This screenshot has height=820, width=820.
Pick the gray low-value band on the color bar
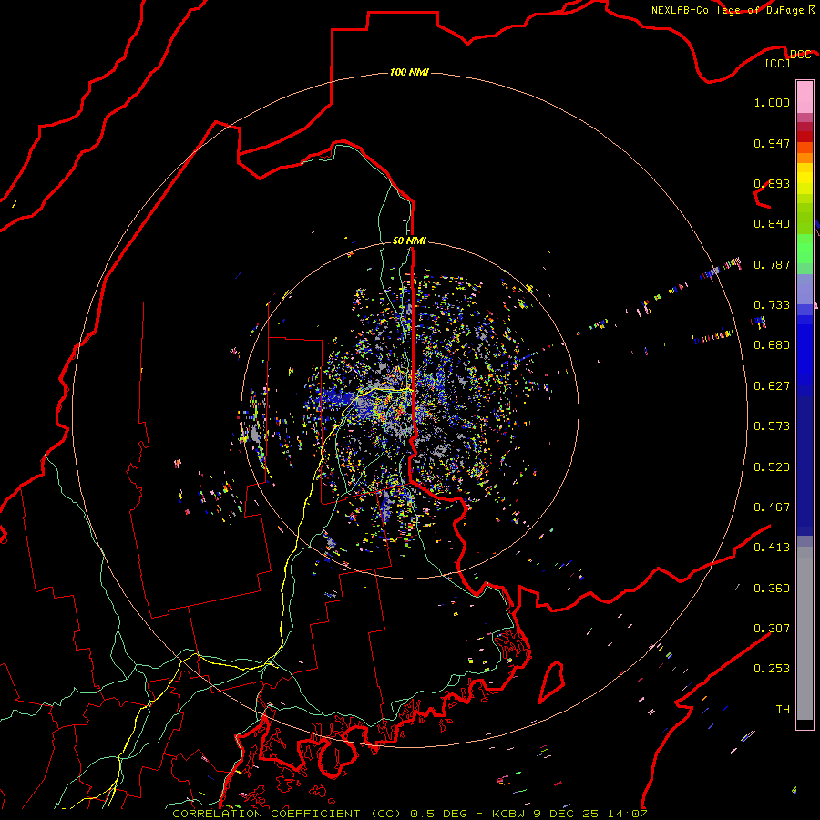805,633
